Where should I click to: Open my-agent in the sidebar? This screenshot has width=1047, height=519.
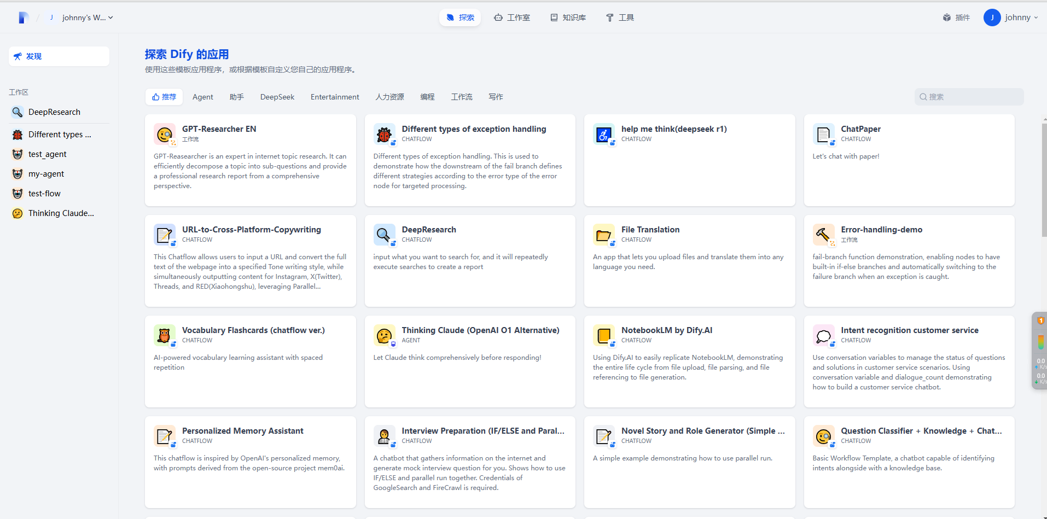[x=59, y=174]
